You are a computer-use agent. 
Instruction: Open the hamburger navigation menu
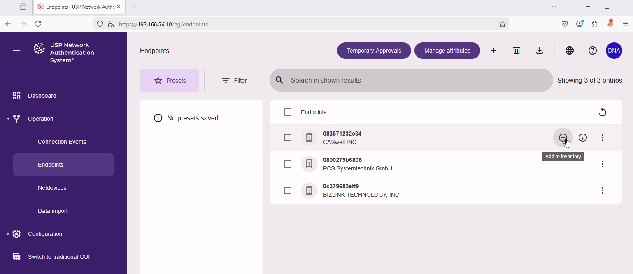[16, 48]
